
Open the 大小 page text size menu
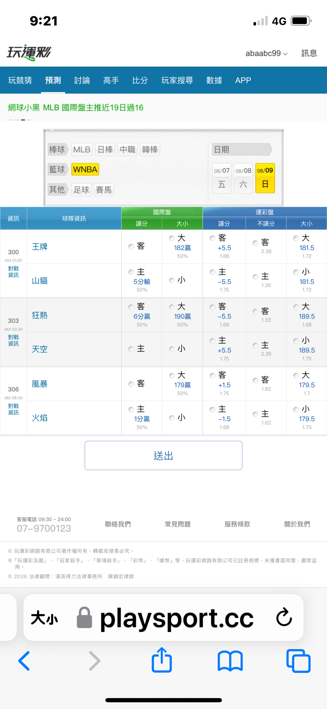tap(44, 618)
